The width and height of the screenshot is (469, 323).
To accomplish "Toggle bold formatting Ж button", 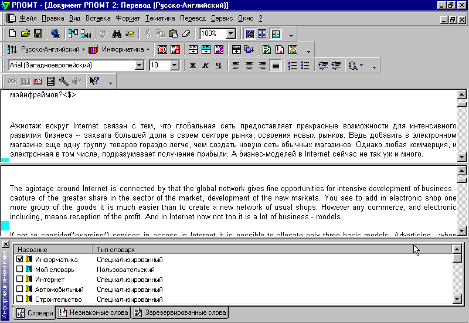I will (x=193, y=65).
